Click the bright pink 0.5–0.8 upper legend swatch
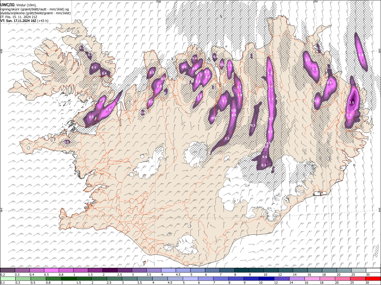 point(51,270)
